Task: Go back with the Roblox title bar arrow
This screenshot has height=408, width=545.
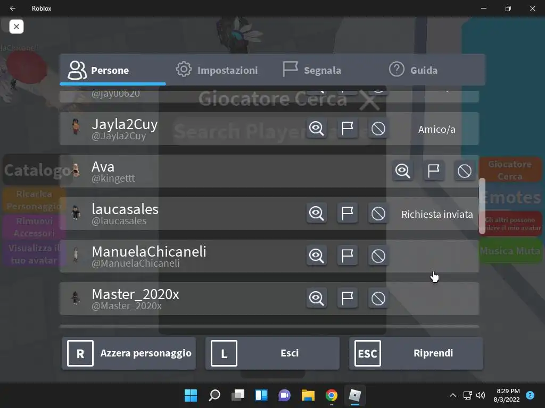Action: pos(13,8)
